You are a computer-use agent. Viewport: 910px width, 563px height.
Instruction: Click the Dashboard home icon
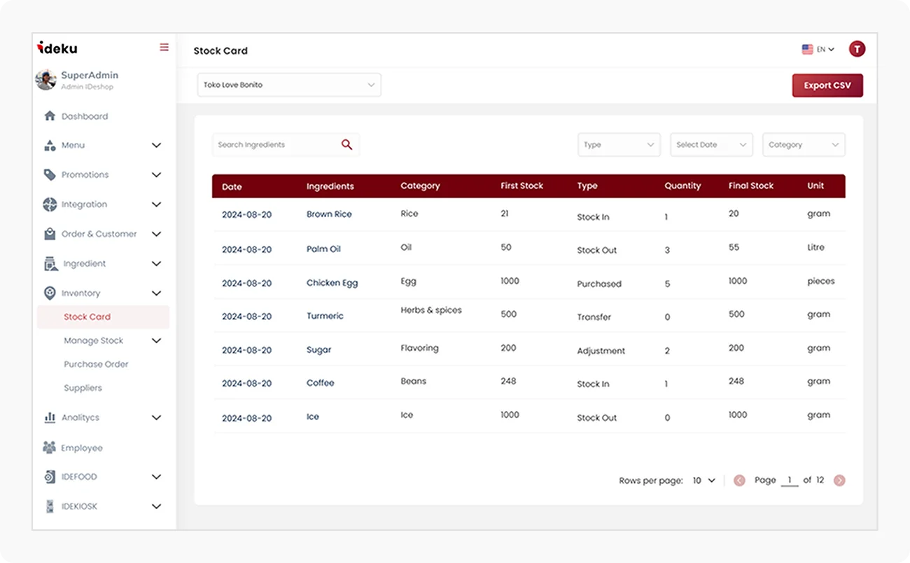50,116
